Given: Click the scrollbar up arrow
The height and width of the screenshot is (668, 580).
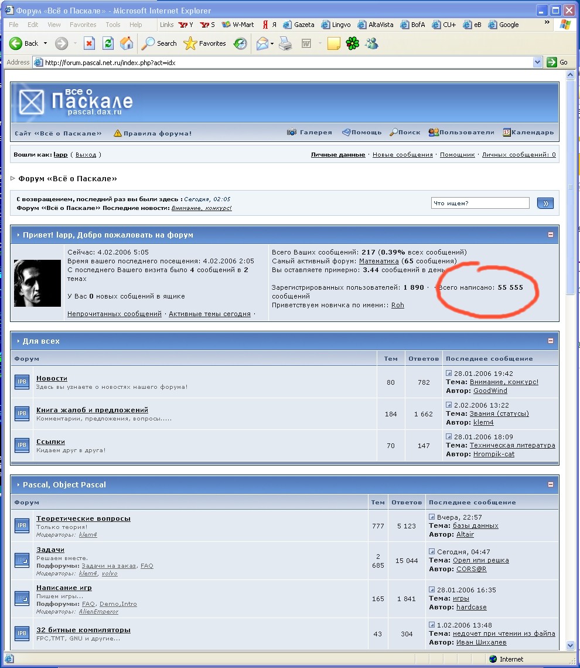Looking at the screenshot, I should pos(570,74).
